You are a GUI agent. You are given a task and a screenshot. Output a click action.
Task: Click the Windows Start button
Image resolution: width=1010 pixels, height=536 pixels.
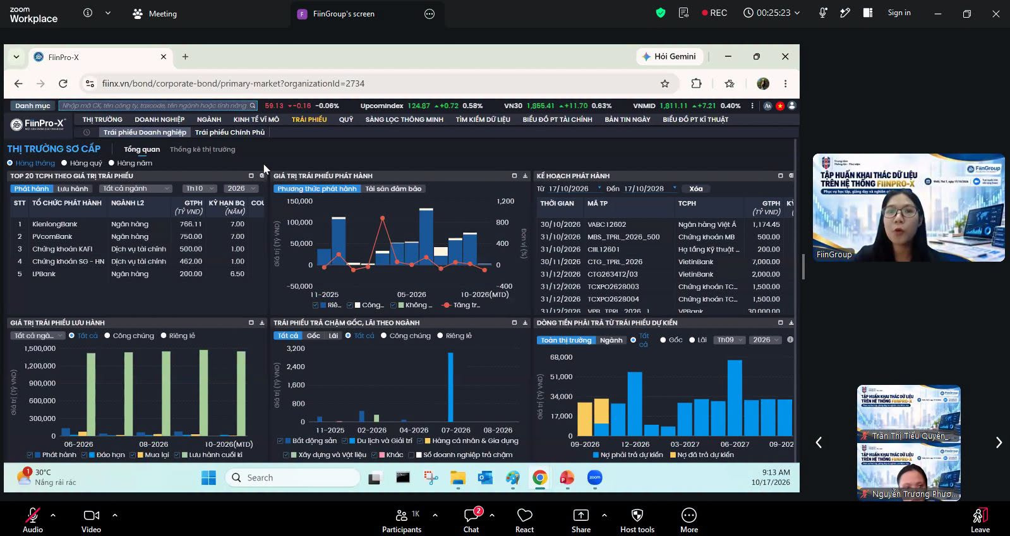(208, 478)
